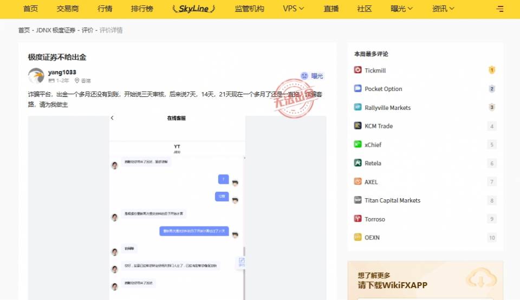520x300 pixels.
Task: Click the 本周最多评论 section heading
Action: (371, 54)
